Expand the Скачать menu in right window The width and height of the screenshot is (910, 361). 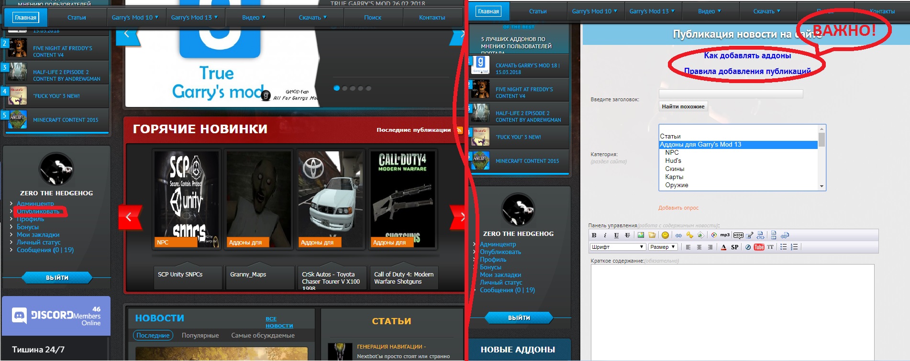[767, 11]
